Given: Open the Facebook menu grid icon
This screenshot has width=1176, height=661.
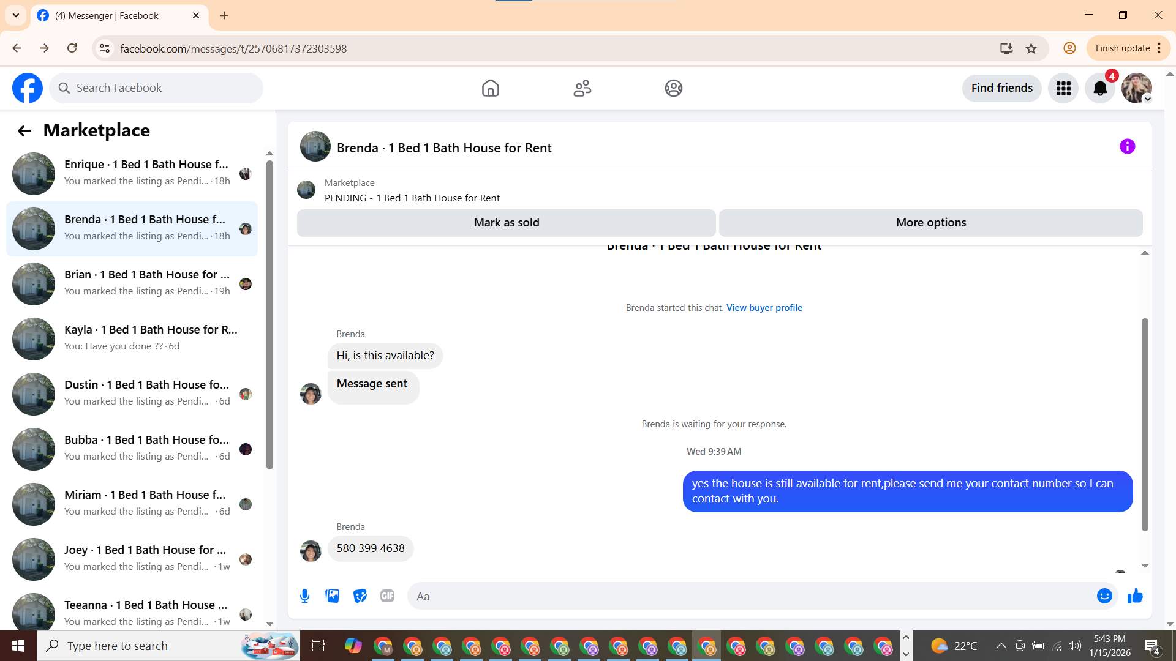Looking at the screenshot, I should coord(1063,88).
